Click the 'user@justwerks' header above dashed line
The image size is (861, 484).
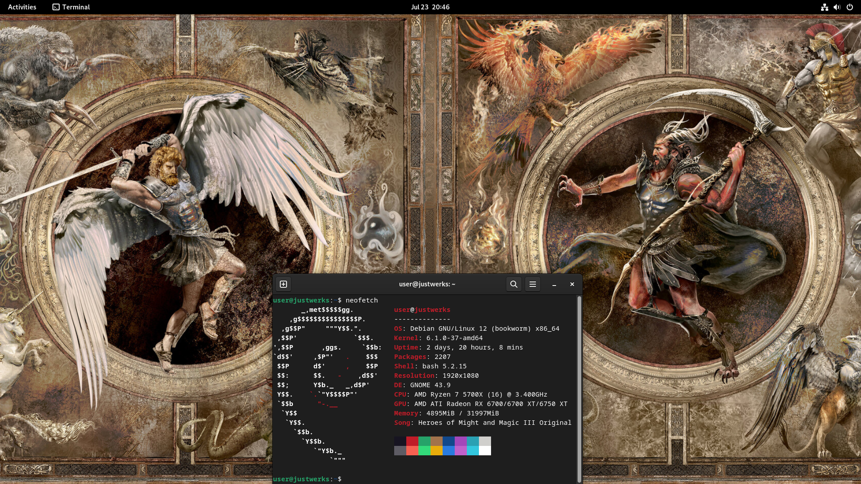pyautogui.click(x=422, y=310)
